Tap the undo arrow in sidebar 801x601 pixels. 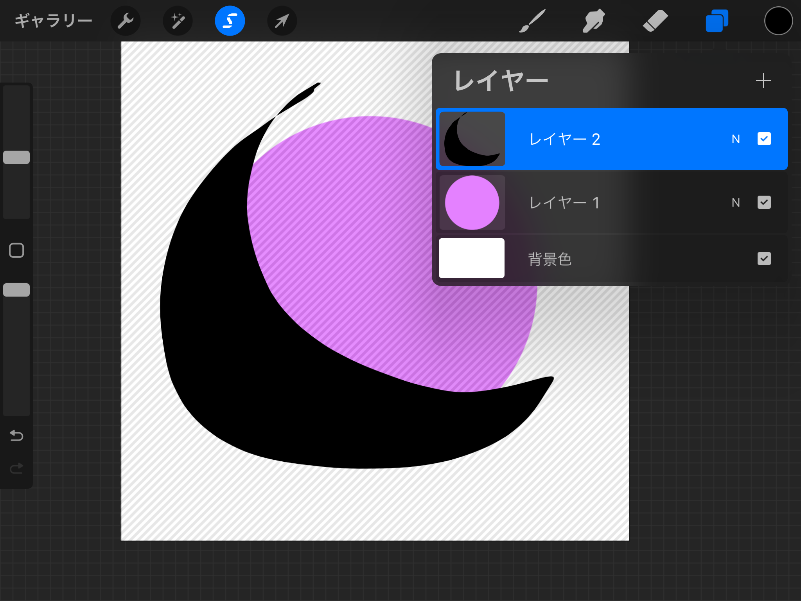pyautogui.click(x=16, y=436)
